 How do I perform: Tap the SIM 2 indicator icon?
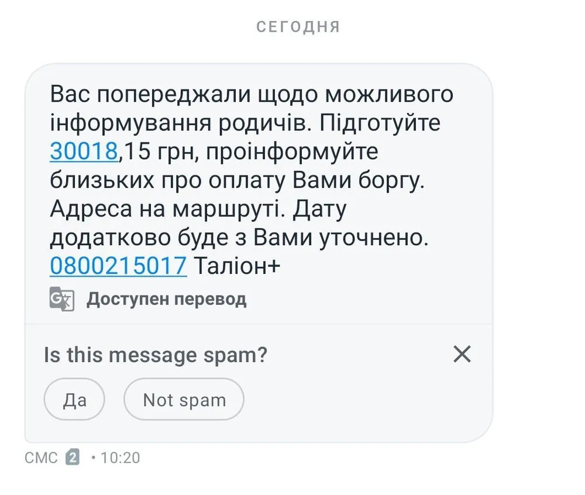(73, 457)
